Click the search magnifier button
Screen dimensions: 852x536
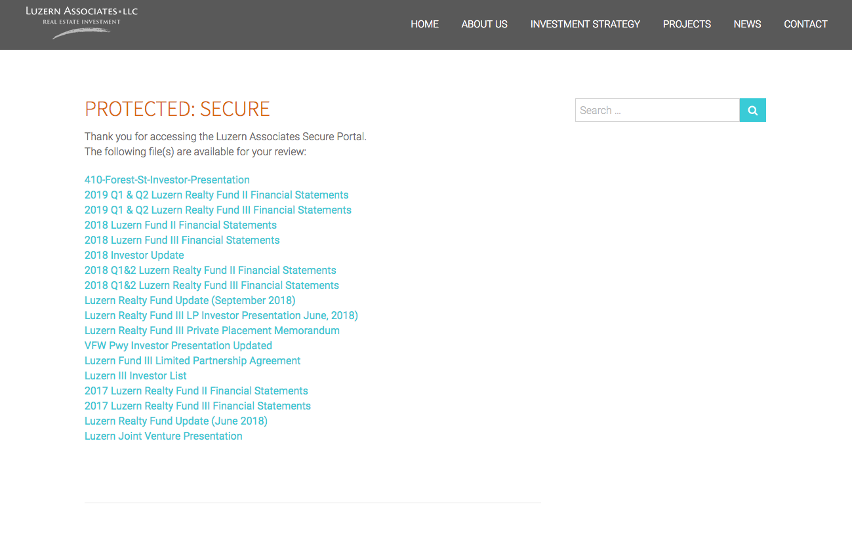[752, 110]
